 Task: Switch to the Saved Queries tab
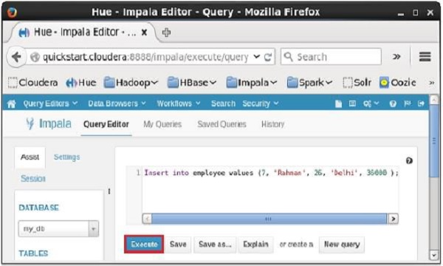coord(221,124)
